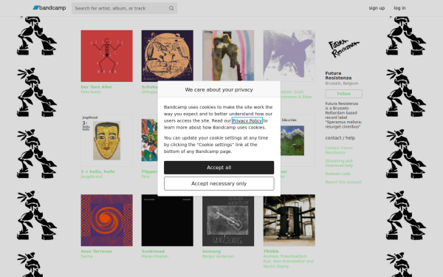Open the Flipper colorful album cover
The width and height of the screenshot is (443, 277).
149,140
